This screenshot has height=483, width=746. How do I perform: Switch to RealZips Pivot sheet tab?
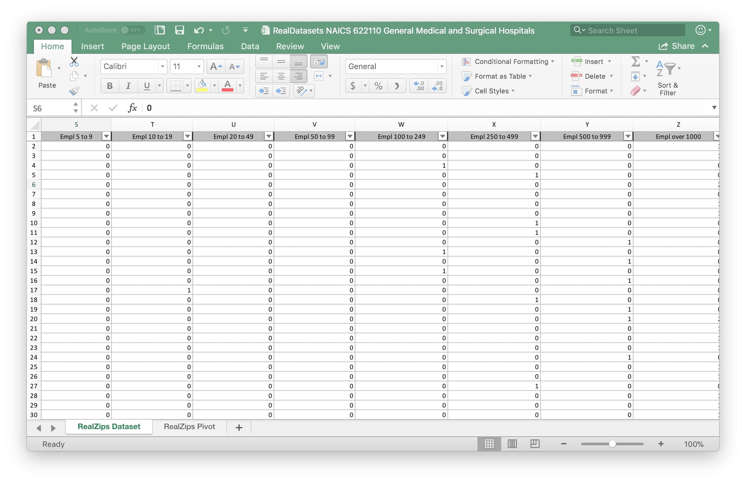click(x=189, y=426)
